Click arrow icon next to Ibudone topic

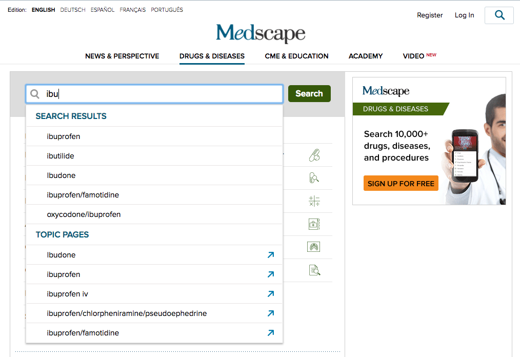pos(271,255)
